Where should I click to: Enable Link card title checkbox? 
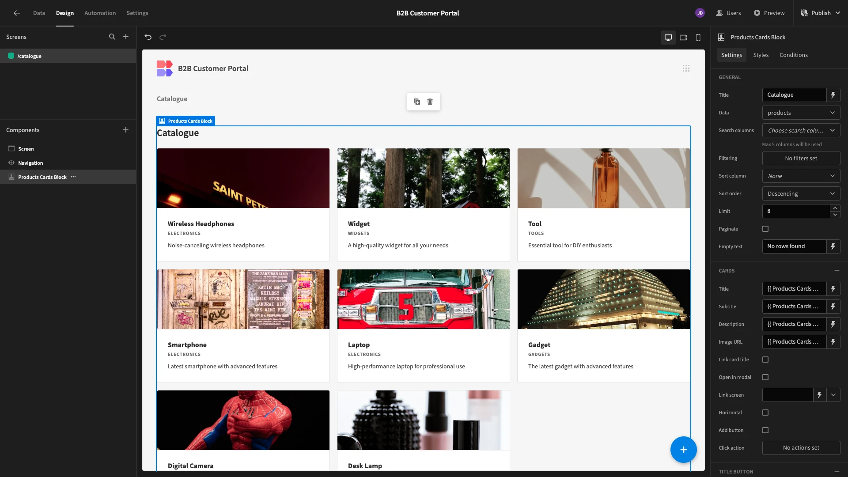765,360
